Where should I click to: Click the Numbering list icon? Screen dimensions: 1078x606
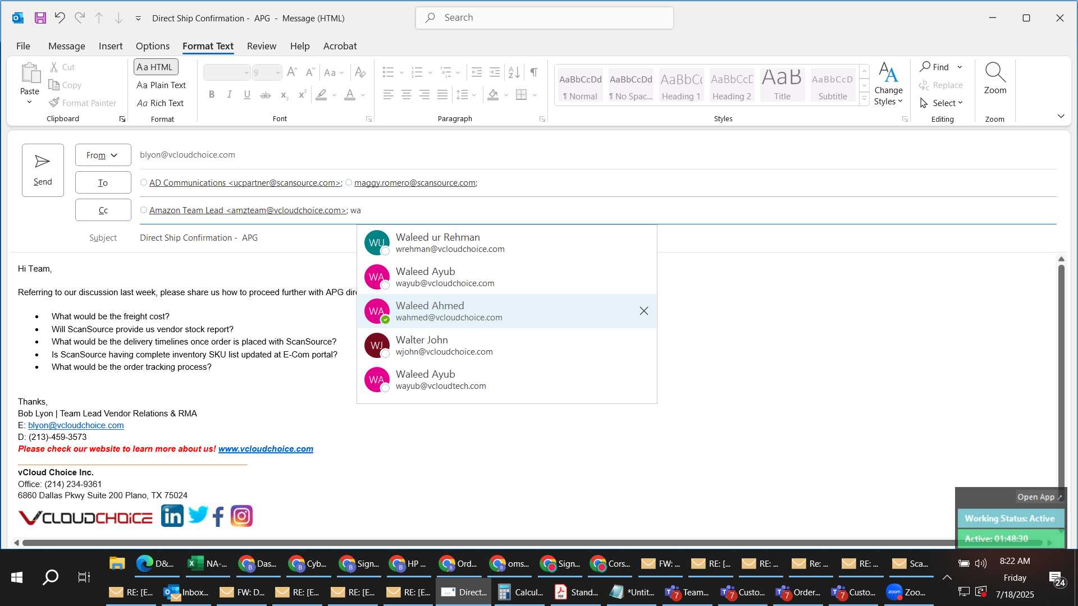pyautogui.click(x=417, y=72)
